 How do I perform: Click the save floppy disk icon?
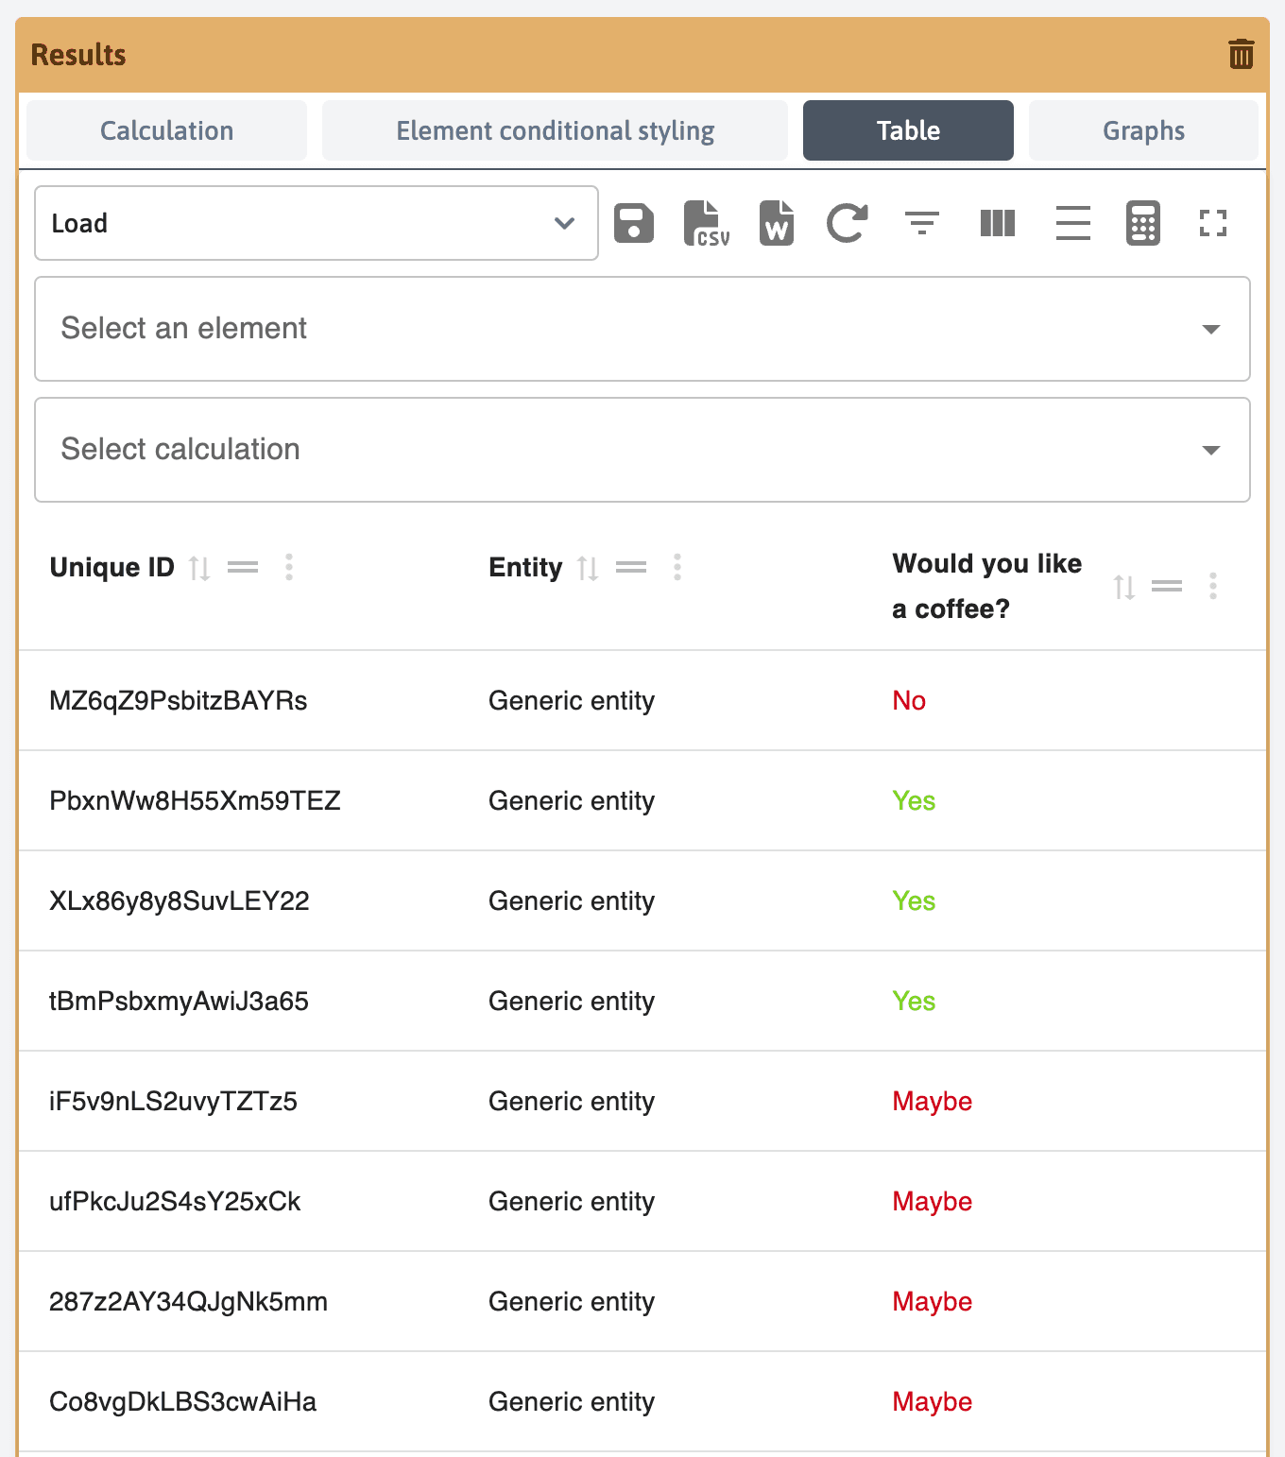633,224
